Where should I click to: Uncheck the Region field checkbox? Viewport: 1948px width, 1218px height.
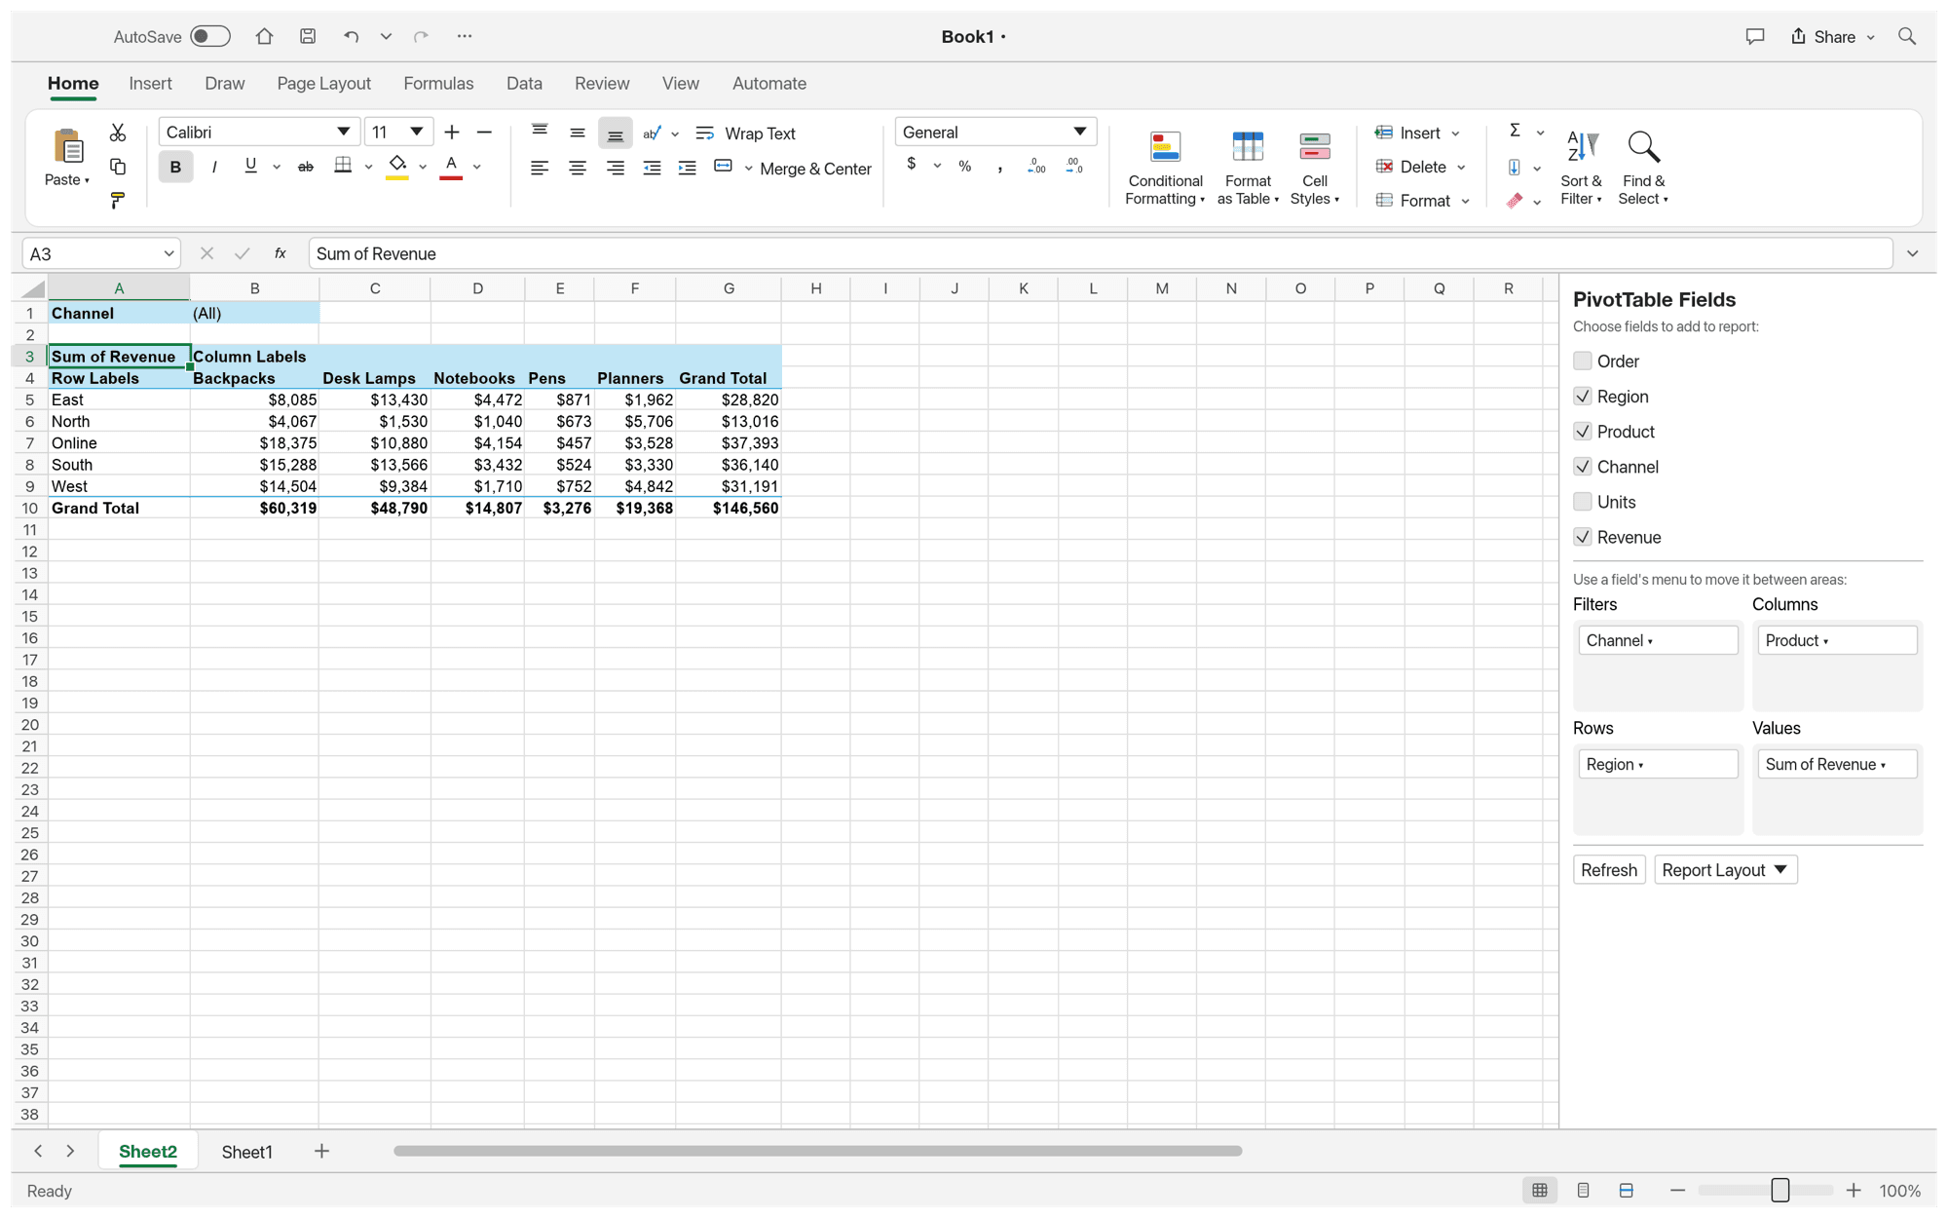(x=1583, y=396)
